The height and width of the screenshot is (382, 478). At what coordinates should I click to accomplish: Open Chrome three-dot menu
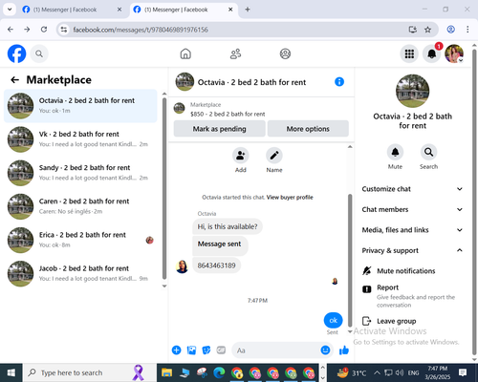(467, 30)
